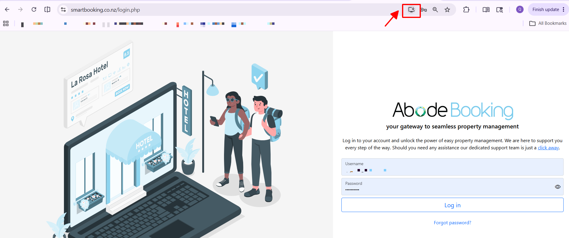Image resolution: width=569 pixels, height=238 pixels.
Task: Open the saved passwords key icon
Action: (x=424, y=10)
